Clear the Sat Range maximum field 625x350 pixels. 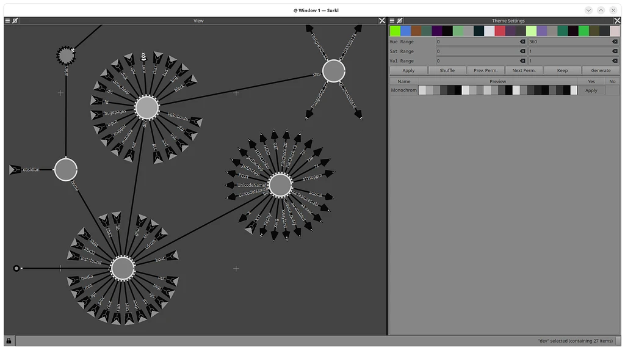(x=615, y=51)
